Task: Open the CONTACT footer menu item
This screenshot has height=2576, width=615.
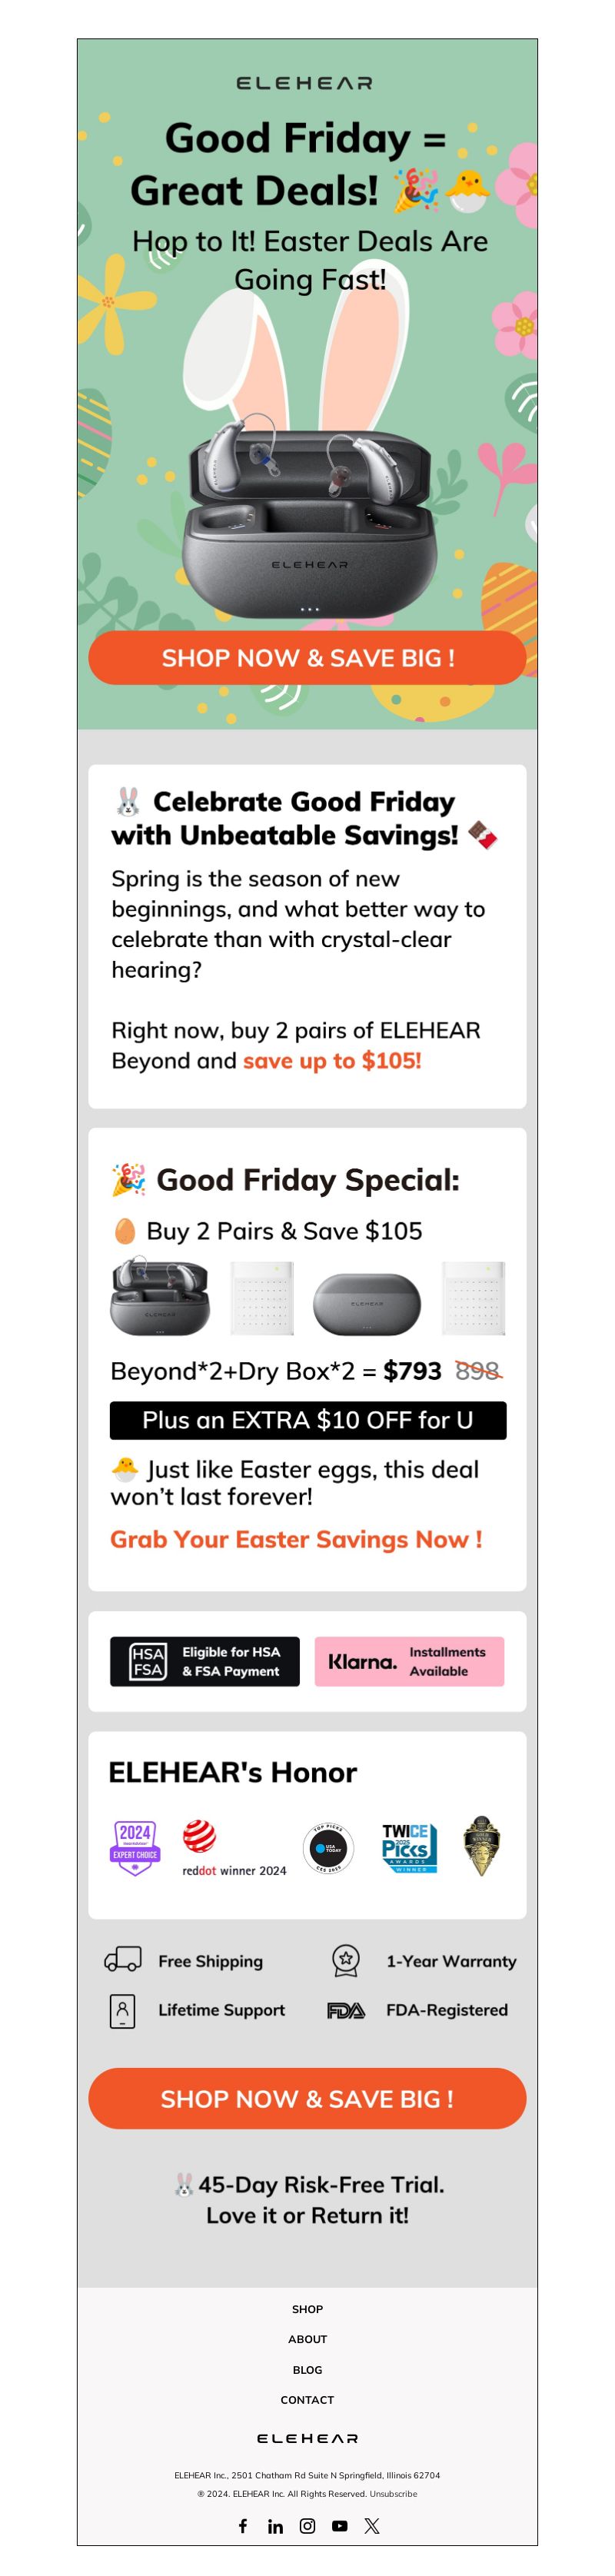Action: pos(307,2399)
